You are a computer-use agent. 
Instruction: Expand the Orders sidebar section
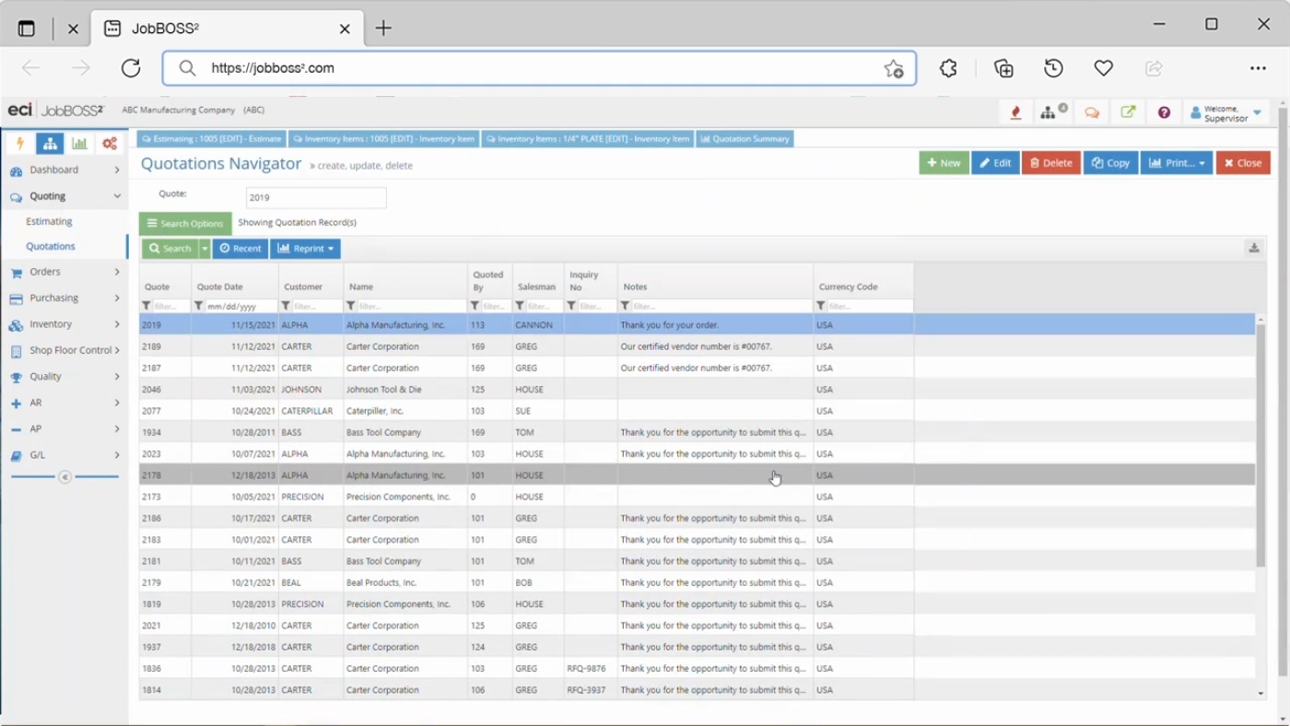click(117, 272)
